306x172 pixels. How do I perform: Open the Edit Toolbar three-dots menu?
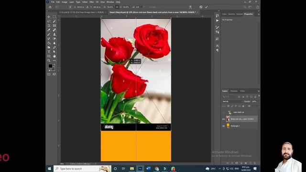coord(55,61)
